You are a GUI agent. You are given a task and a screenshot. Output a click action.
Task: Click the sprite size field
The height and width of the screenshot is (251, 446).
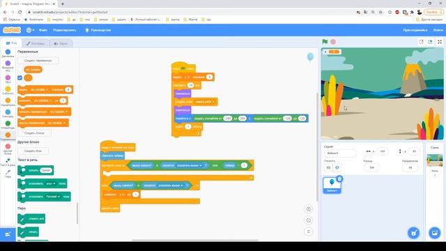[371, 167]
